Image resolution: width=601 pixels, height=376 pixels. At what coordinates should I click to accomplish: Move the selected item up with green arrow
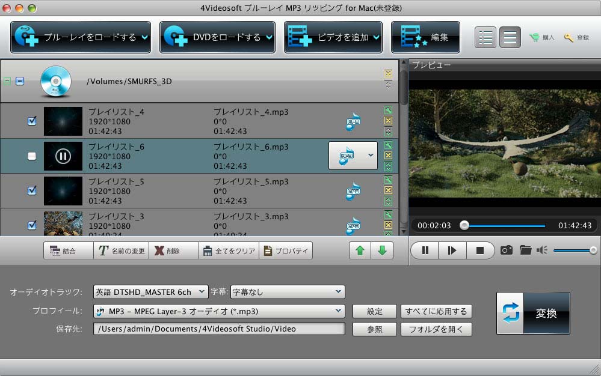(360, 250)
